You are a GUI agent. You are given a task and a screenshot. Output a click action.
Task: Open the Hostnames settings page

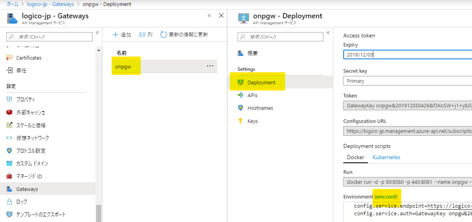click(260, 108)
